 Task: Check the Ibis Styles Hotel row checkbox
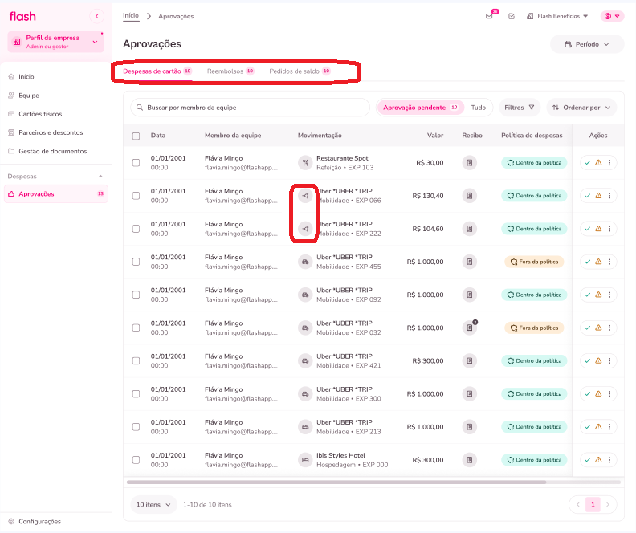click(137, 460)
